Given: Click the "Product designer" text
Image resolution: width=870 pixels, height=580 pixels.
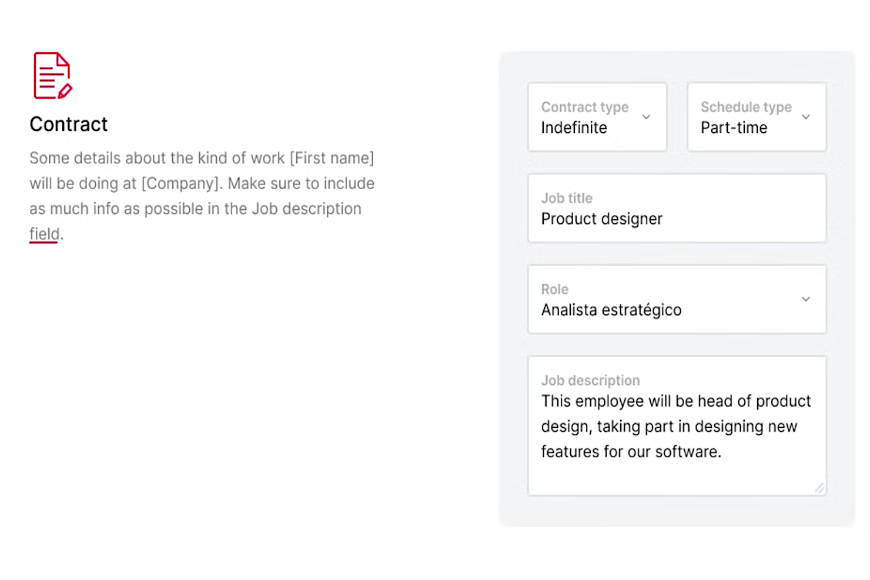Looking at the screenshot, I should pyautogui.click(x=601, y=219).
